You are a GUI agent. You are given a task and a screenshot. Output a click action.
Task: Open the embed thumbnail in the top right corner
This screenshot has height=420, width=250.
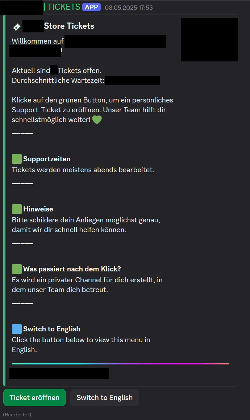(209, 40)
